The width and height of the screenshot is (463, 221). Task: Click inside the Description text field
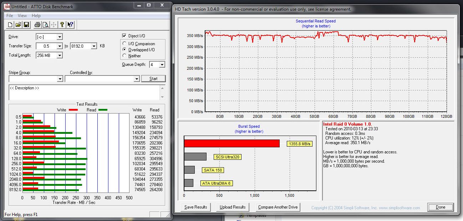[x=84, y=93]
